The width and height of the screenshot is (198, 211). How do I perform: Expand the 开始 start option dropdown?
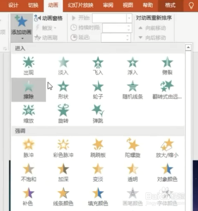pyautogui.click(x=129, y=18)
